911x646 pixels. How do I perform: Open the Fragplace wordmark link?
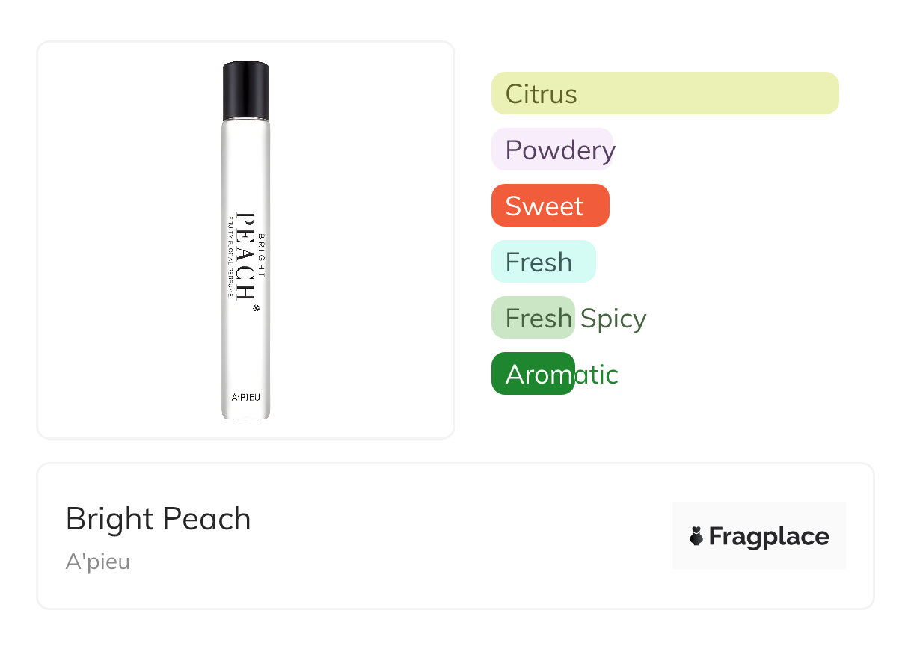[x=769, y=537]
